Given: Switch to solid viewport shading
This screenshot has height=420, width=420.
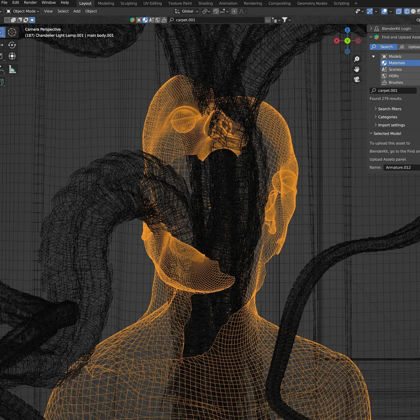Looking at the screenshot, I should point(413,11).
